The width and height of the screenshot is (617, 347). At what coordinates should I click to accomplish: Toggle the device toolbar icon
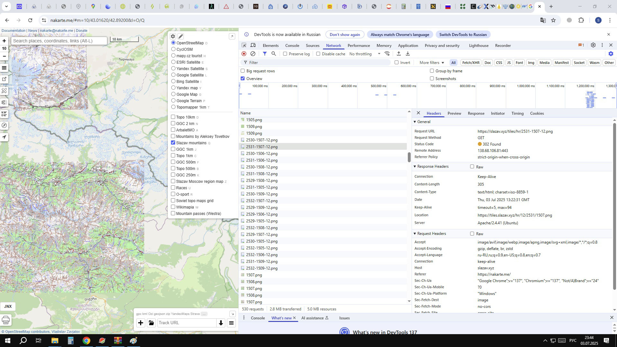(253, 45)
